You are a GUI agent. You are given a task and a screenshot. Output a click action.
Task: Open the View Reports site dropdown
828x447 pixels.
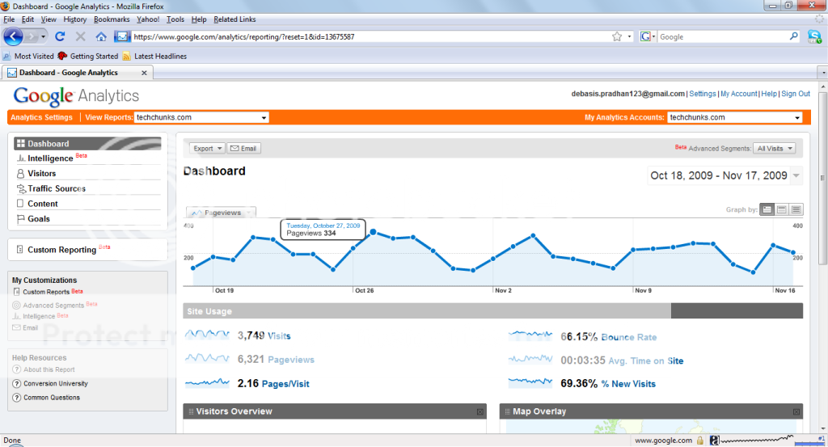(x=201, y=117)
